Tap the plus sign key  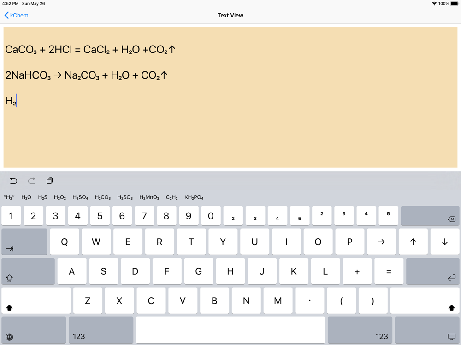click(x=357, y=271)
